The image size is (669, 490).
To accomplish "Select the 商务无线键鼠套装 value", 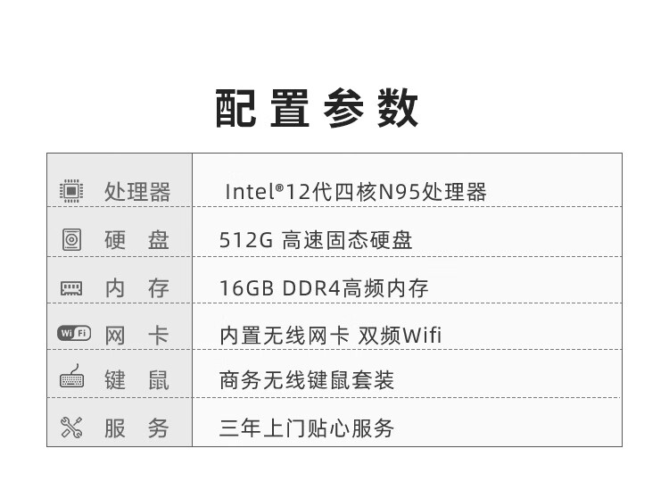I will tap(306, 380).
